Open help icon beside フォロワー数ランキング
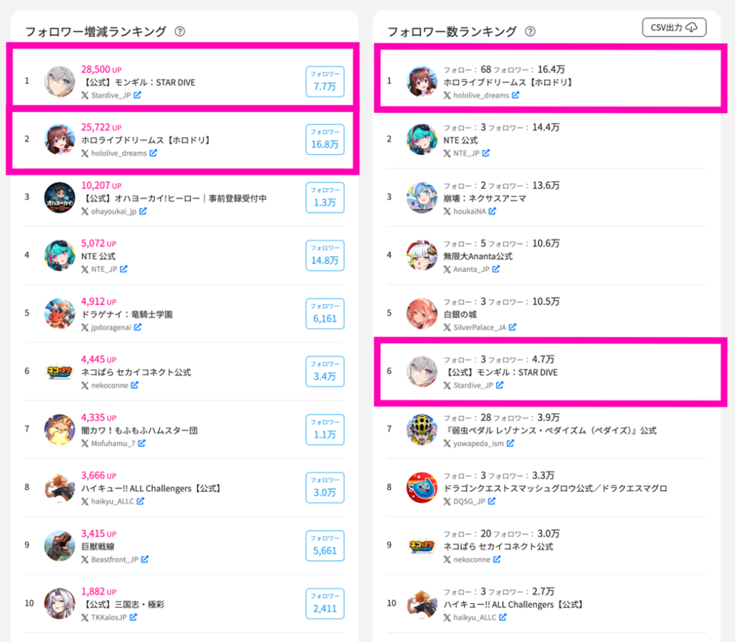 point(530,32)
